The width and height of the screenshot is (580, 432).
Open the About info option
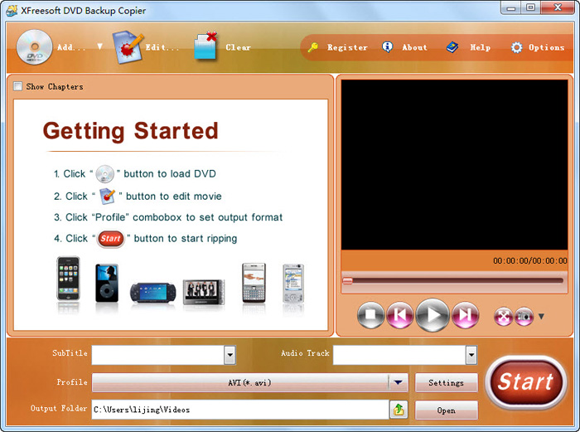(404, 47)
